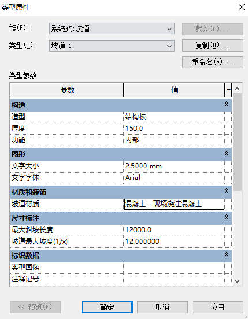This screenshot has height=319, width=248.
Task: Select the 功能 parameter name
Action: point(67,140)
